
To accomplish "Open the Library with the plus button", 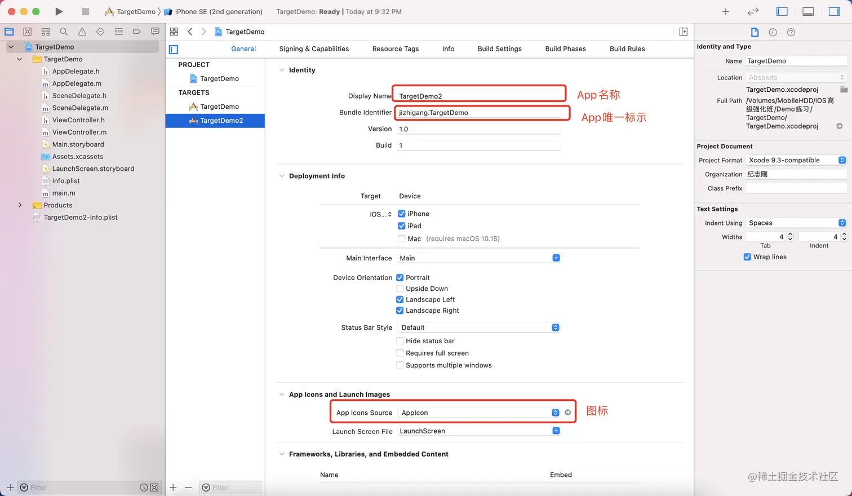I will (726, 11).
